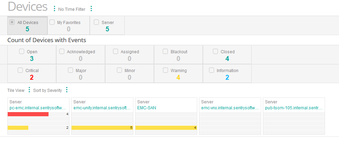Tick the Warning severity checkbox
Viewport: 339px width, 149px height.
tap(165, 70)
